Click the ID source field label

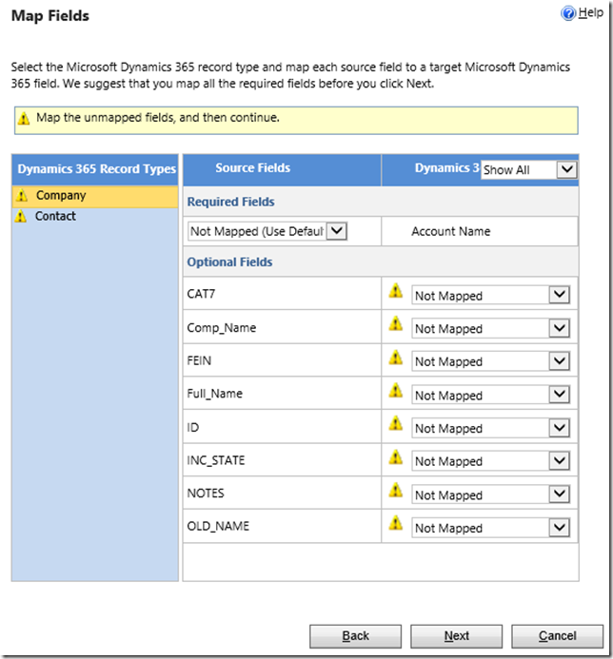pyautogui.click(x=192, y=427)
